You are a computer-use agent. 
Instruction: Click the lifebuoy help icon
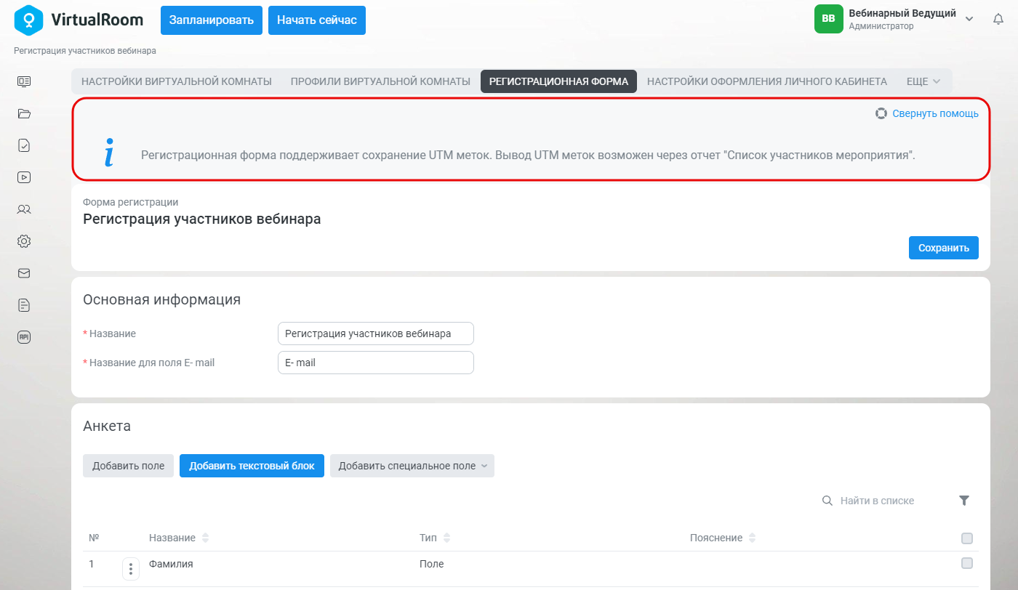point(881,113)
